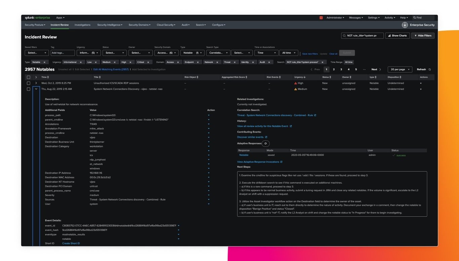Open the Show Charts chart icon button

pyautogui.click(x=390, y=36)
